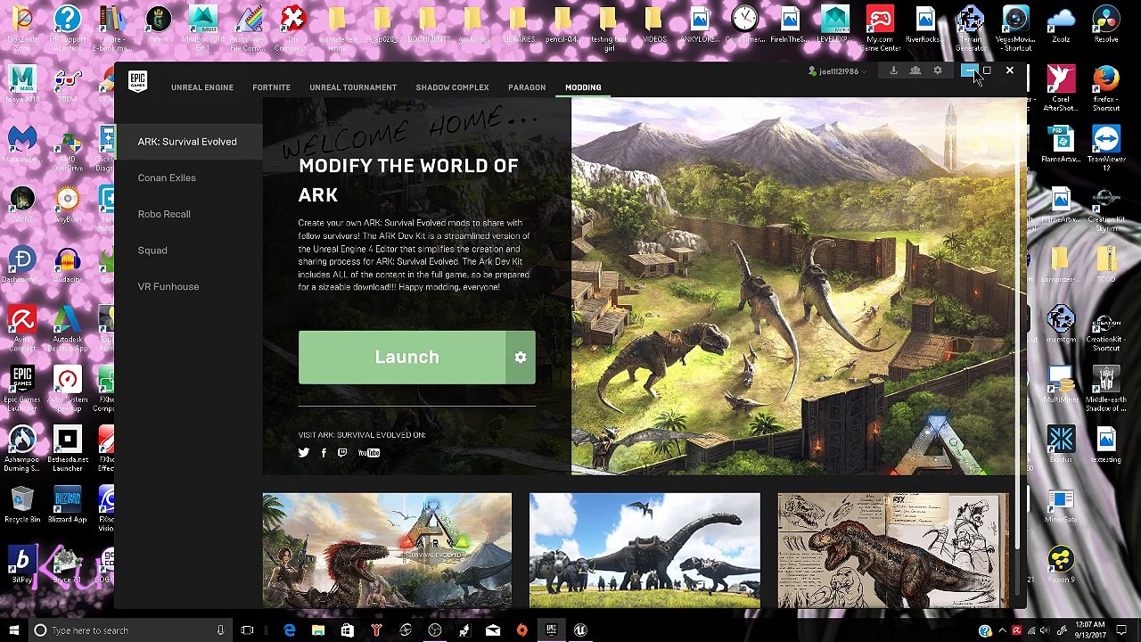Open Microsoft Store from the taskbar
This screenshot has height=642, width=1141.
pos(348,630)
